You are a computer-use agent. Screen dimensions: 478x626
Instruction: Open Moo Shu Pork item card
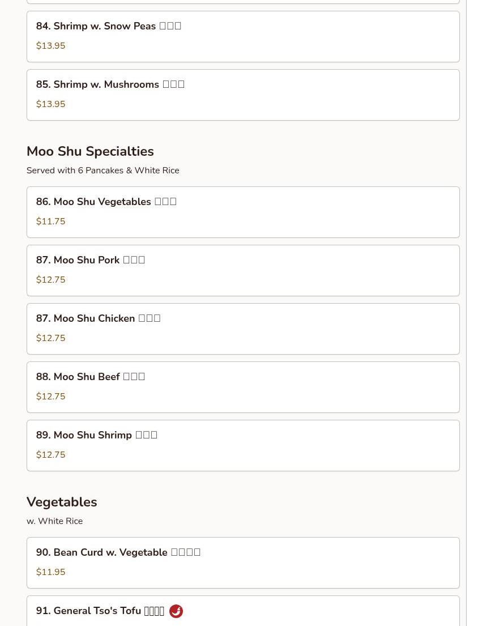point(242,270)
